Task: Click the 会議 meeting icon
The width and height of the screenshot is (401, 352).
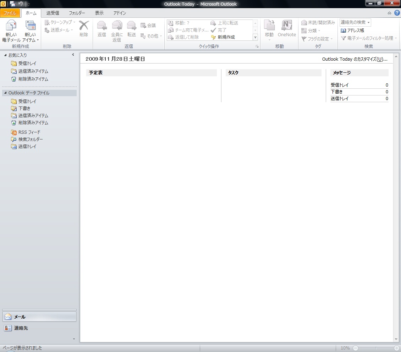Action: 143,25
